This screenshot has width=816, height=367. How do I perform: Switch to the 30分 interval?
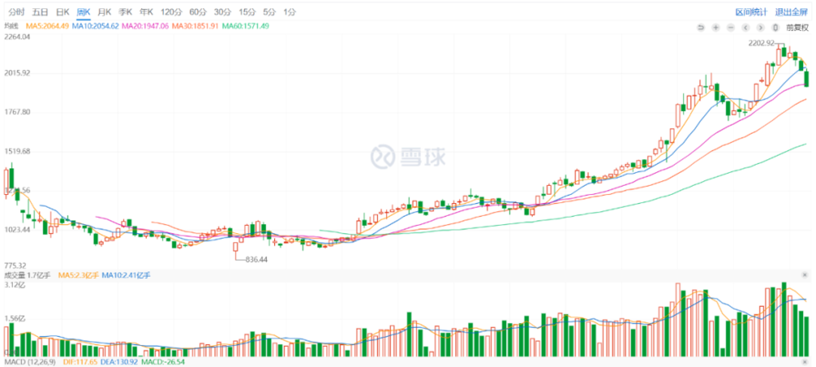tap(222, 11)
